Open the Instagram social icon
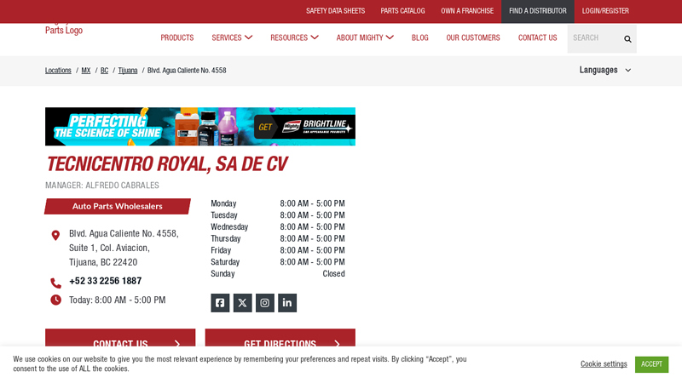This screenshot has width=682, height=383. (265, 303)
